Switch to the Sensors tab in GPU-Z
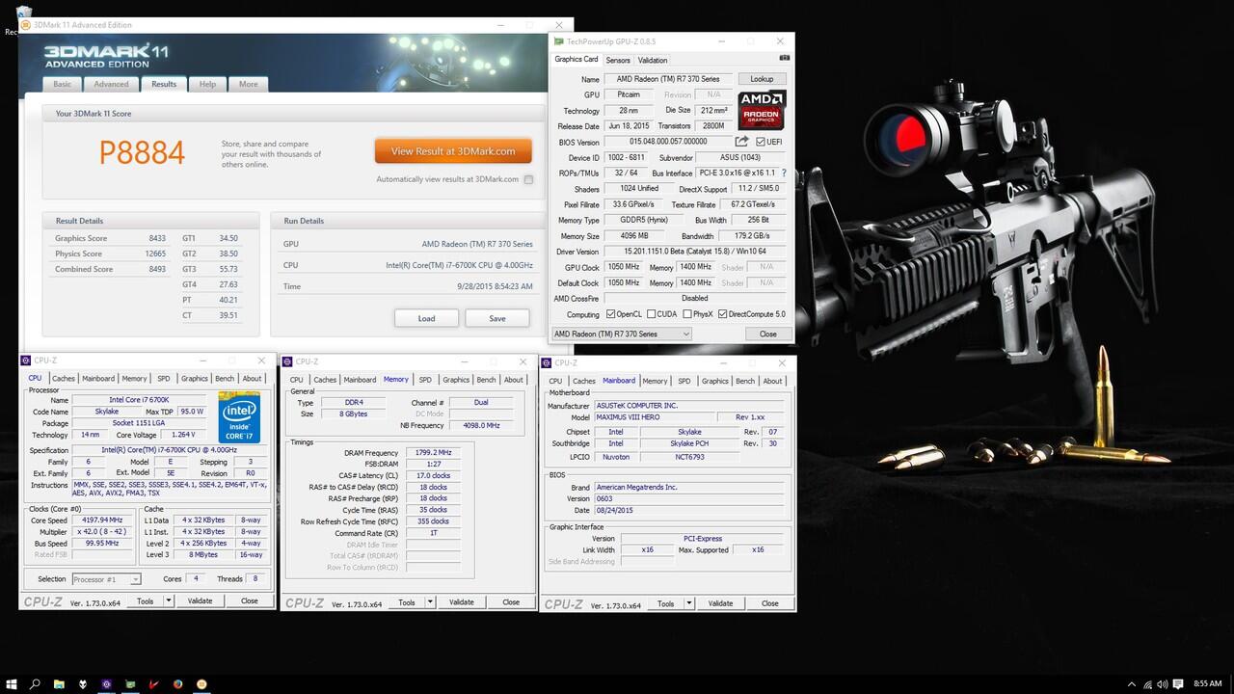This screenshot has height=694, width=1234. point(618,60)
